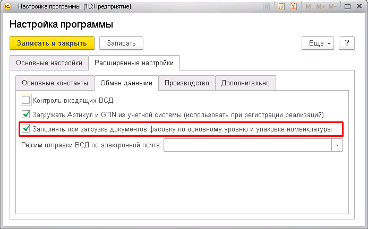Click Записать и закрыть button
The height and width of the screenshot is (229, 368).
click(52, 43)
